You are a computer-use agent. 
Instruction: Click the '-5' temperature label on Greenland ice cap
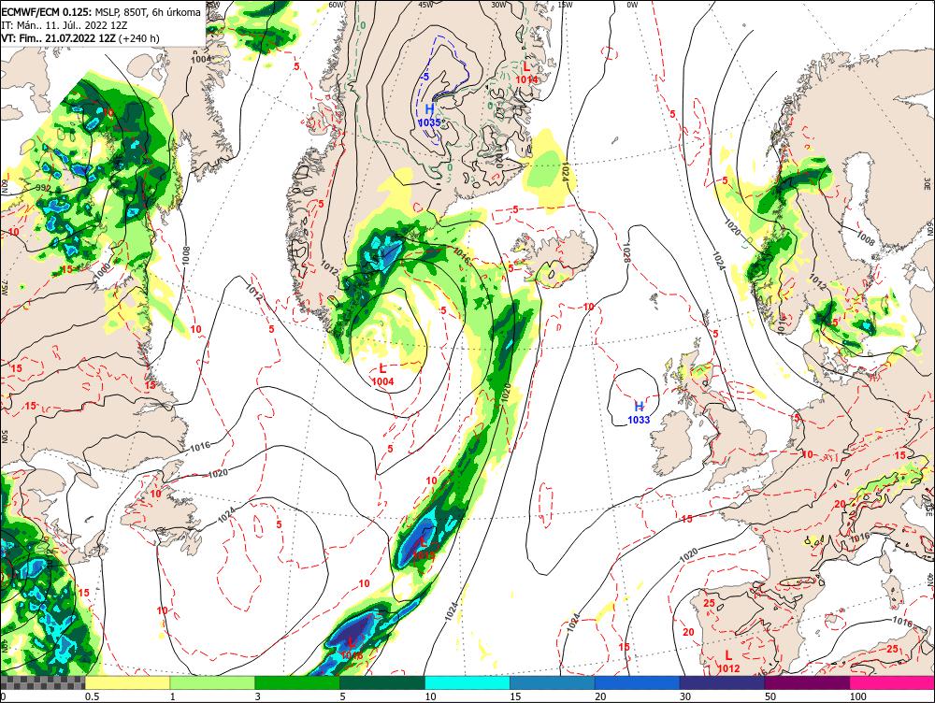point(424,77)
